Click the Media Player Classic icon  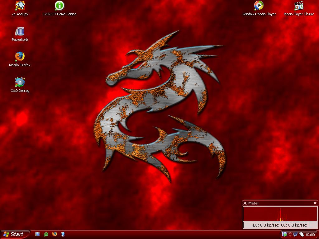[299, 6]
